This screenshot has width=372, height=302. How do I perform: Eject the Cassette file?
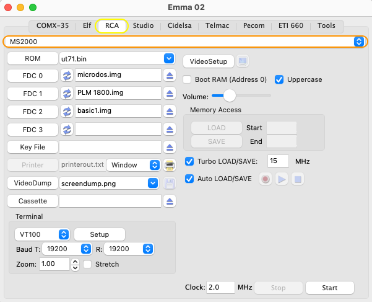(x=170, y=202)
